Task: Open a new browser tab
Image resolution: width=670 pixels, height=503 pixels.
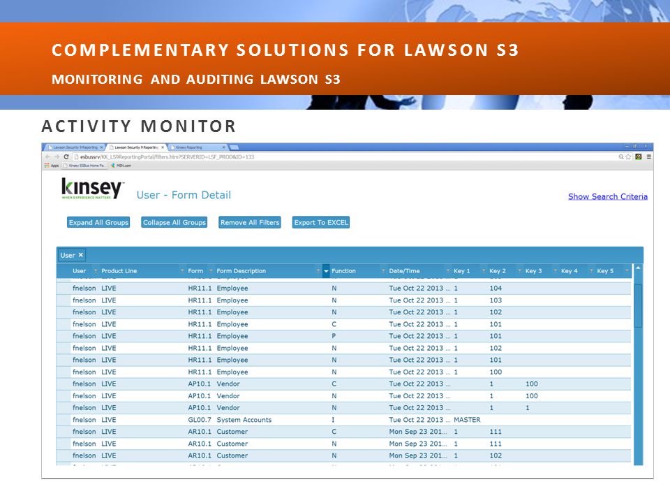Action: tap(234, 147)
